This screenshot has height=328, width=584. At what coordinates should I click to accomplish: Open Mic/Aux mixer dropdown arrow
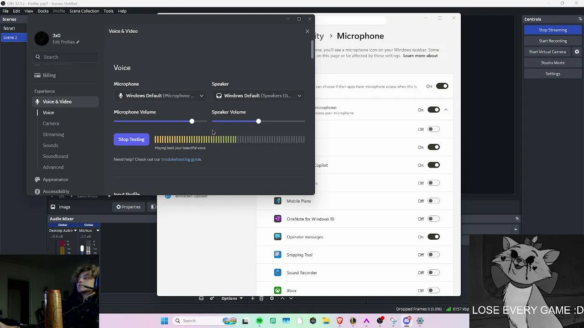click(98, 231)
